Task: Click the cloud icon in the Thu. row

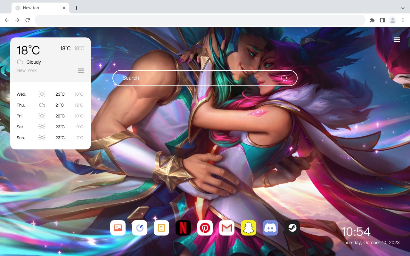Action: 42,105
